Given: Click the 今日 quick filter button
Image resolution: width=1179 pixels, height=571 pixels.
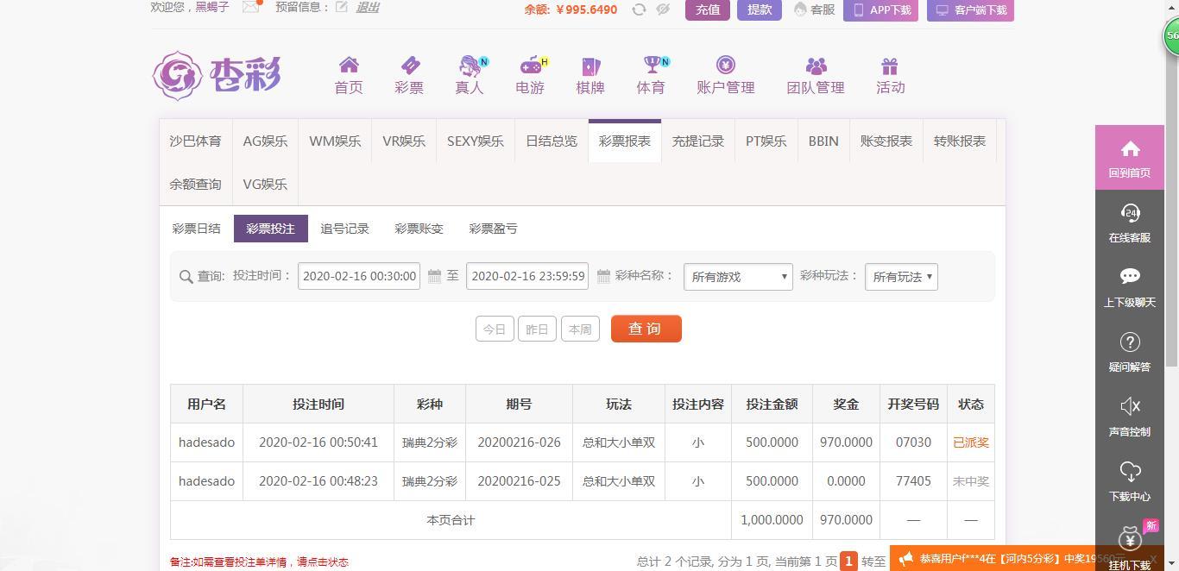Looking at the screenshot, I should 495,329.
